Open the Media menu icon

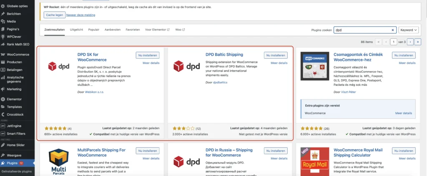[x=3, y=21]
